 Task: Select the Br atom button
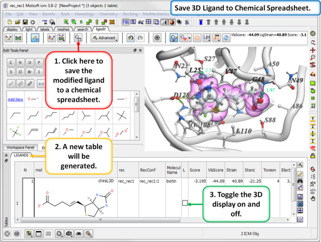click(31, 72)
